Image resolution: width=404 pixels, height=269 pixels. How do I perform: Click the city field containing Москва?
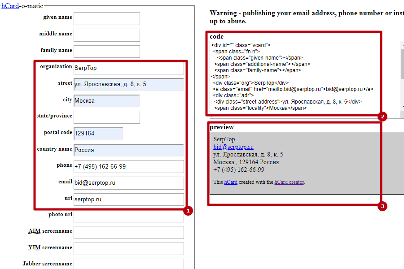pos(106,101)
